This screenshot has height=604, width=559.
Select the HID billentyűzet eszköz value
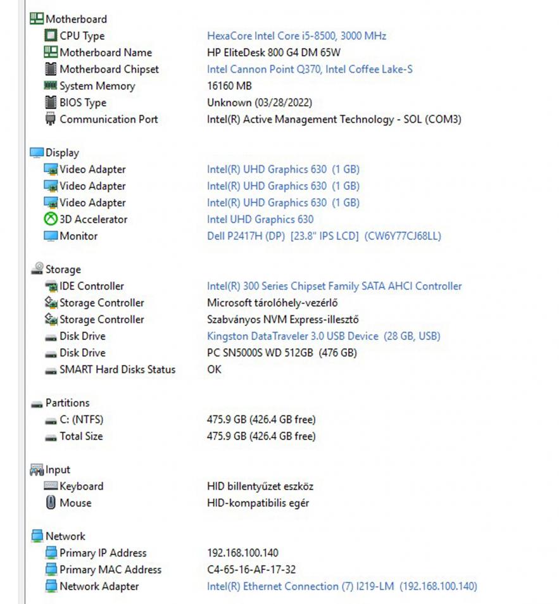(260, 486)
